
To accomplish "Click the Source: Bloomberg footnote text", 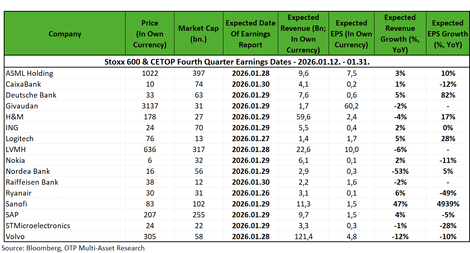I will tap(73, 248).
